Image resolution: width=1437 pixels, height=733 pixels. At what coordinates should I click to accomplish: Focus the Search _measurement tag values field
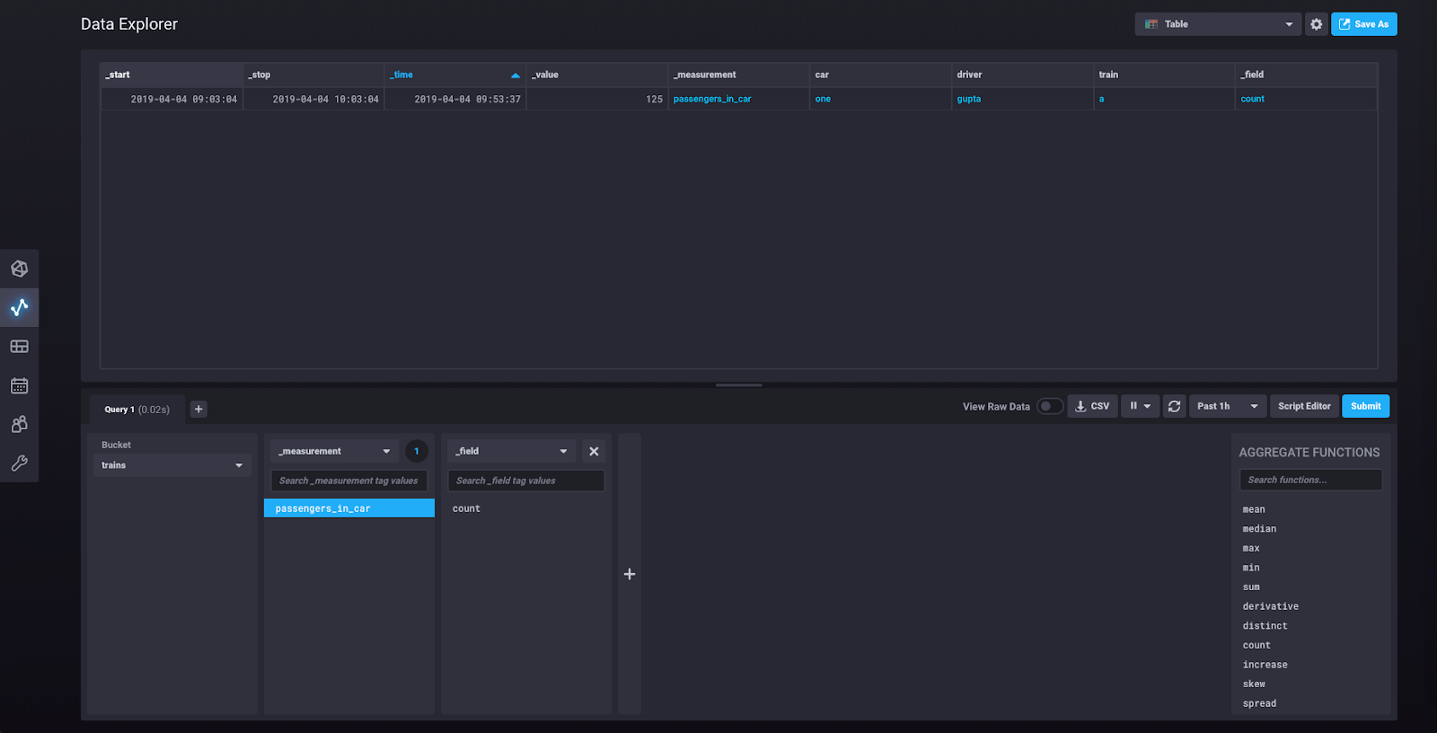click(x=348, y=481)
